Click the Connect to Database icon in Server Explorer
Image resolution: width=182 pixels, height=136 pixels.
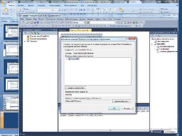click(32, 33)
